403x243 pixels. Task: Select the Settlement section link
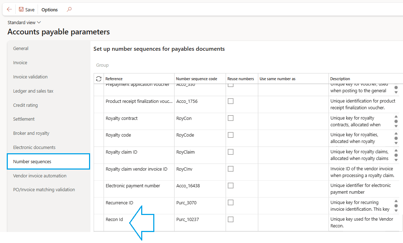[24, 119]
